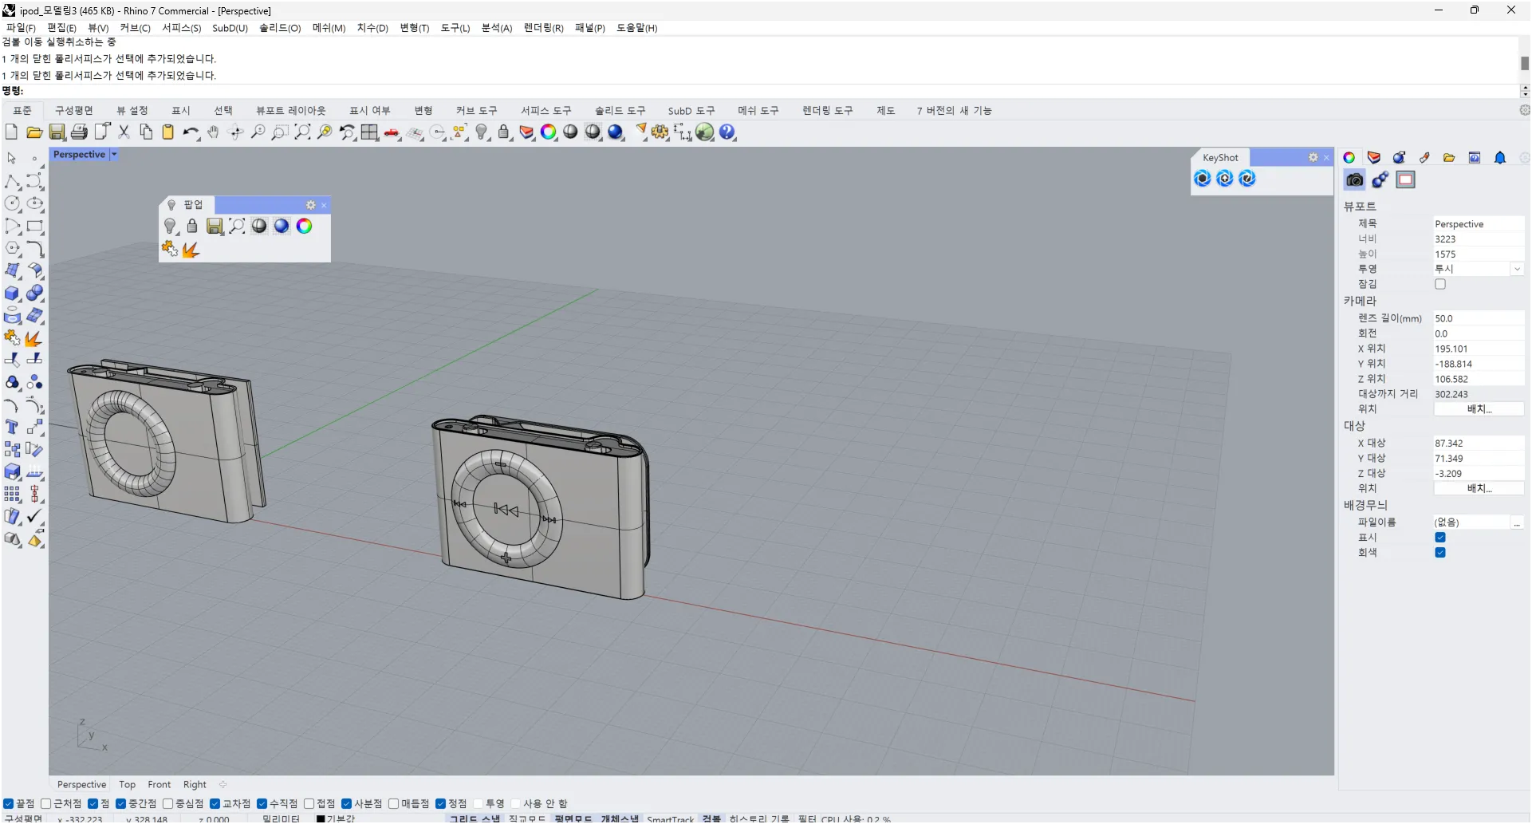Open the KeyShot toolbar gear options

(1313, 158)
